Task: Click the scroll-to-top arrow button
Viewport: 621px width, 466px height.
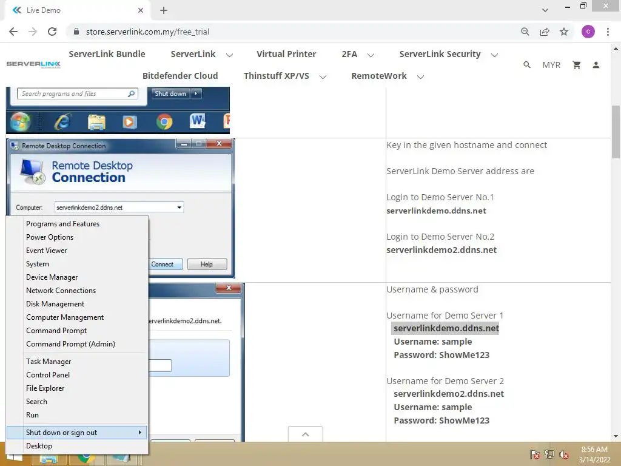Action: click(306, 434)
